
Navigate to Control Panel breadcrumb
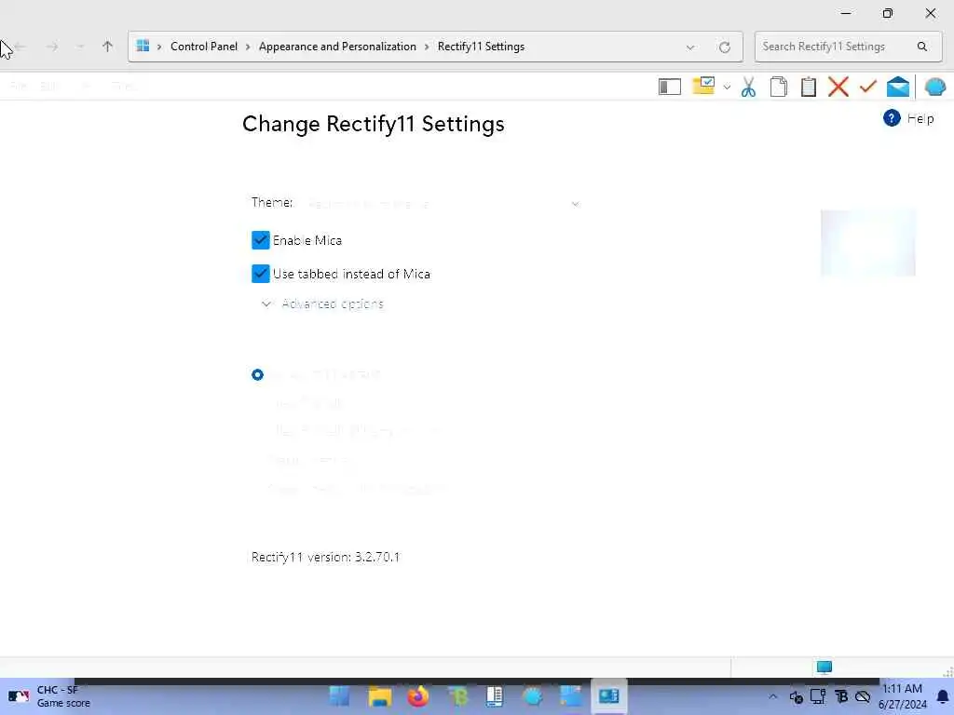point(204,47)
